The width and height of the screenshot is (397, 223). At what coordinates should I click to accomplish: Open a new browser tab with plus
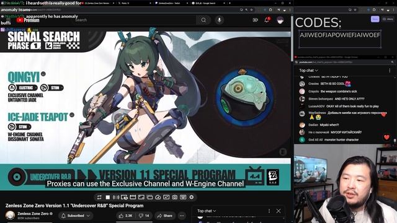coord(230,3)
